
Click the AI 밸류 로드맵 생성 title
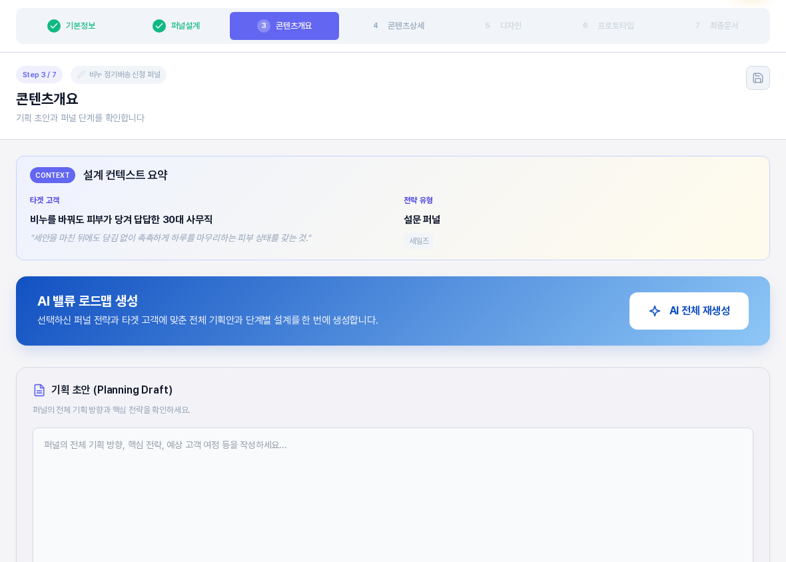[88, 301]
